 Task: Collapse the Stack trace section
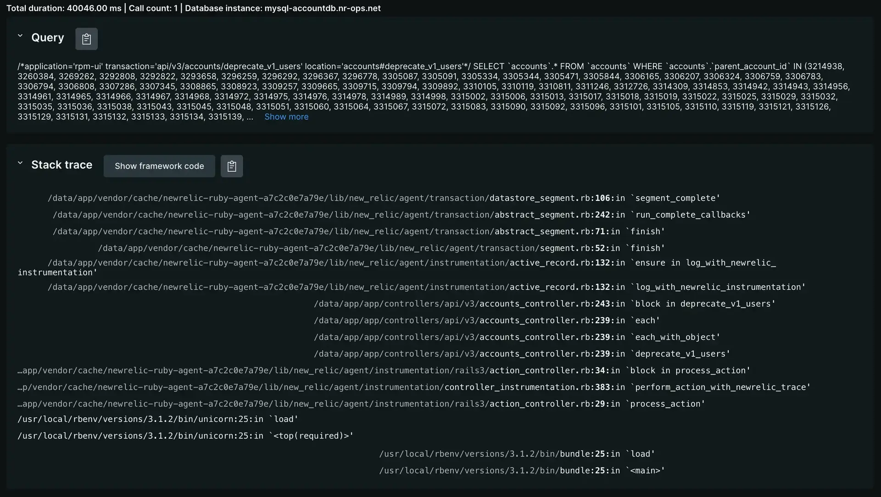tap(19, 162)
